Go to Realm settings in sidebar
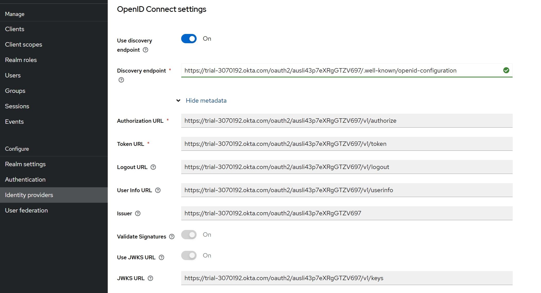541x293 pixels. [x=25, y=164]
